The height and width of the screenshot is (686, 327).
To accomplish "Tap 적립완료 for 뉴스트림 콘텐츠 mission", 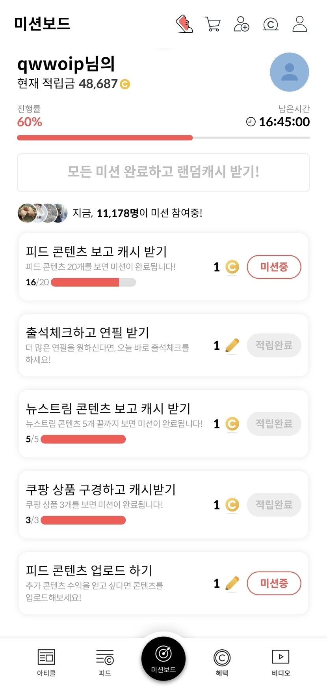I will (274, 424).
